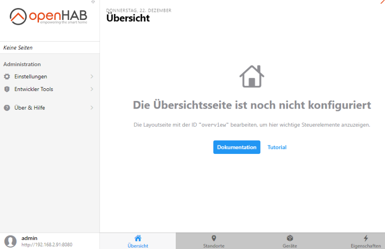
Task: Click the Über & Hilfe question mark icon
Action: [7, 108]
